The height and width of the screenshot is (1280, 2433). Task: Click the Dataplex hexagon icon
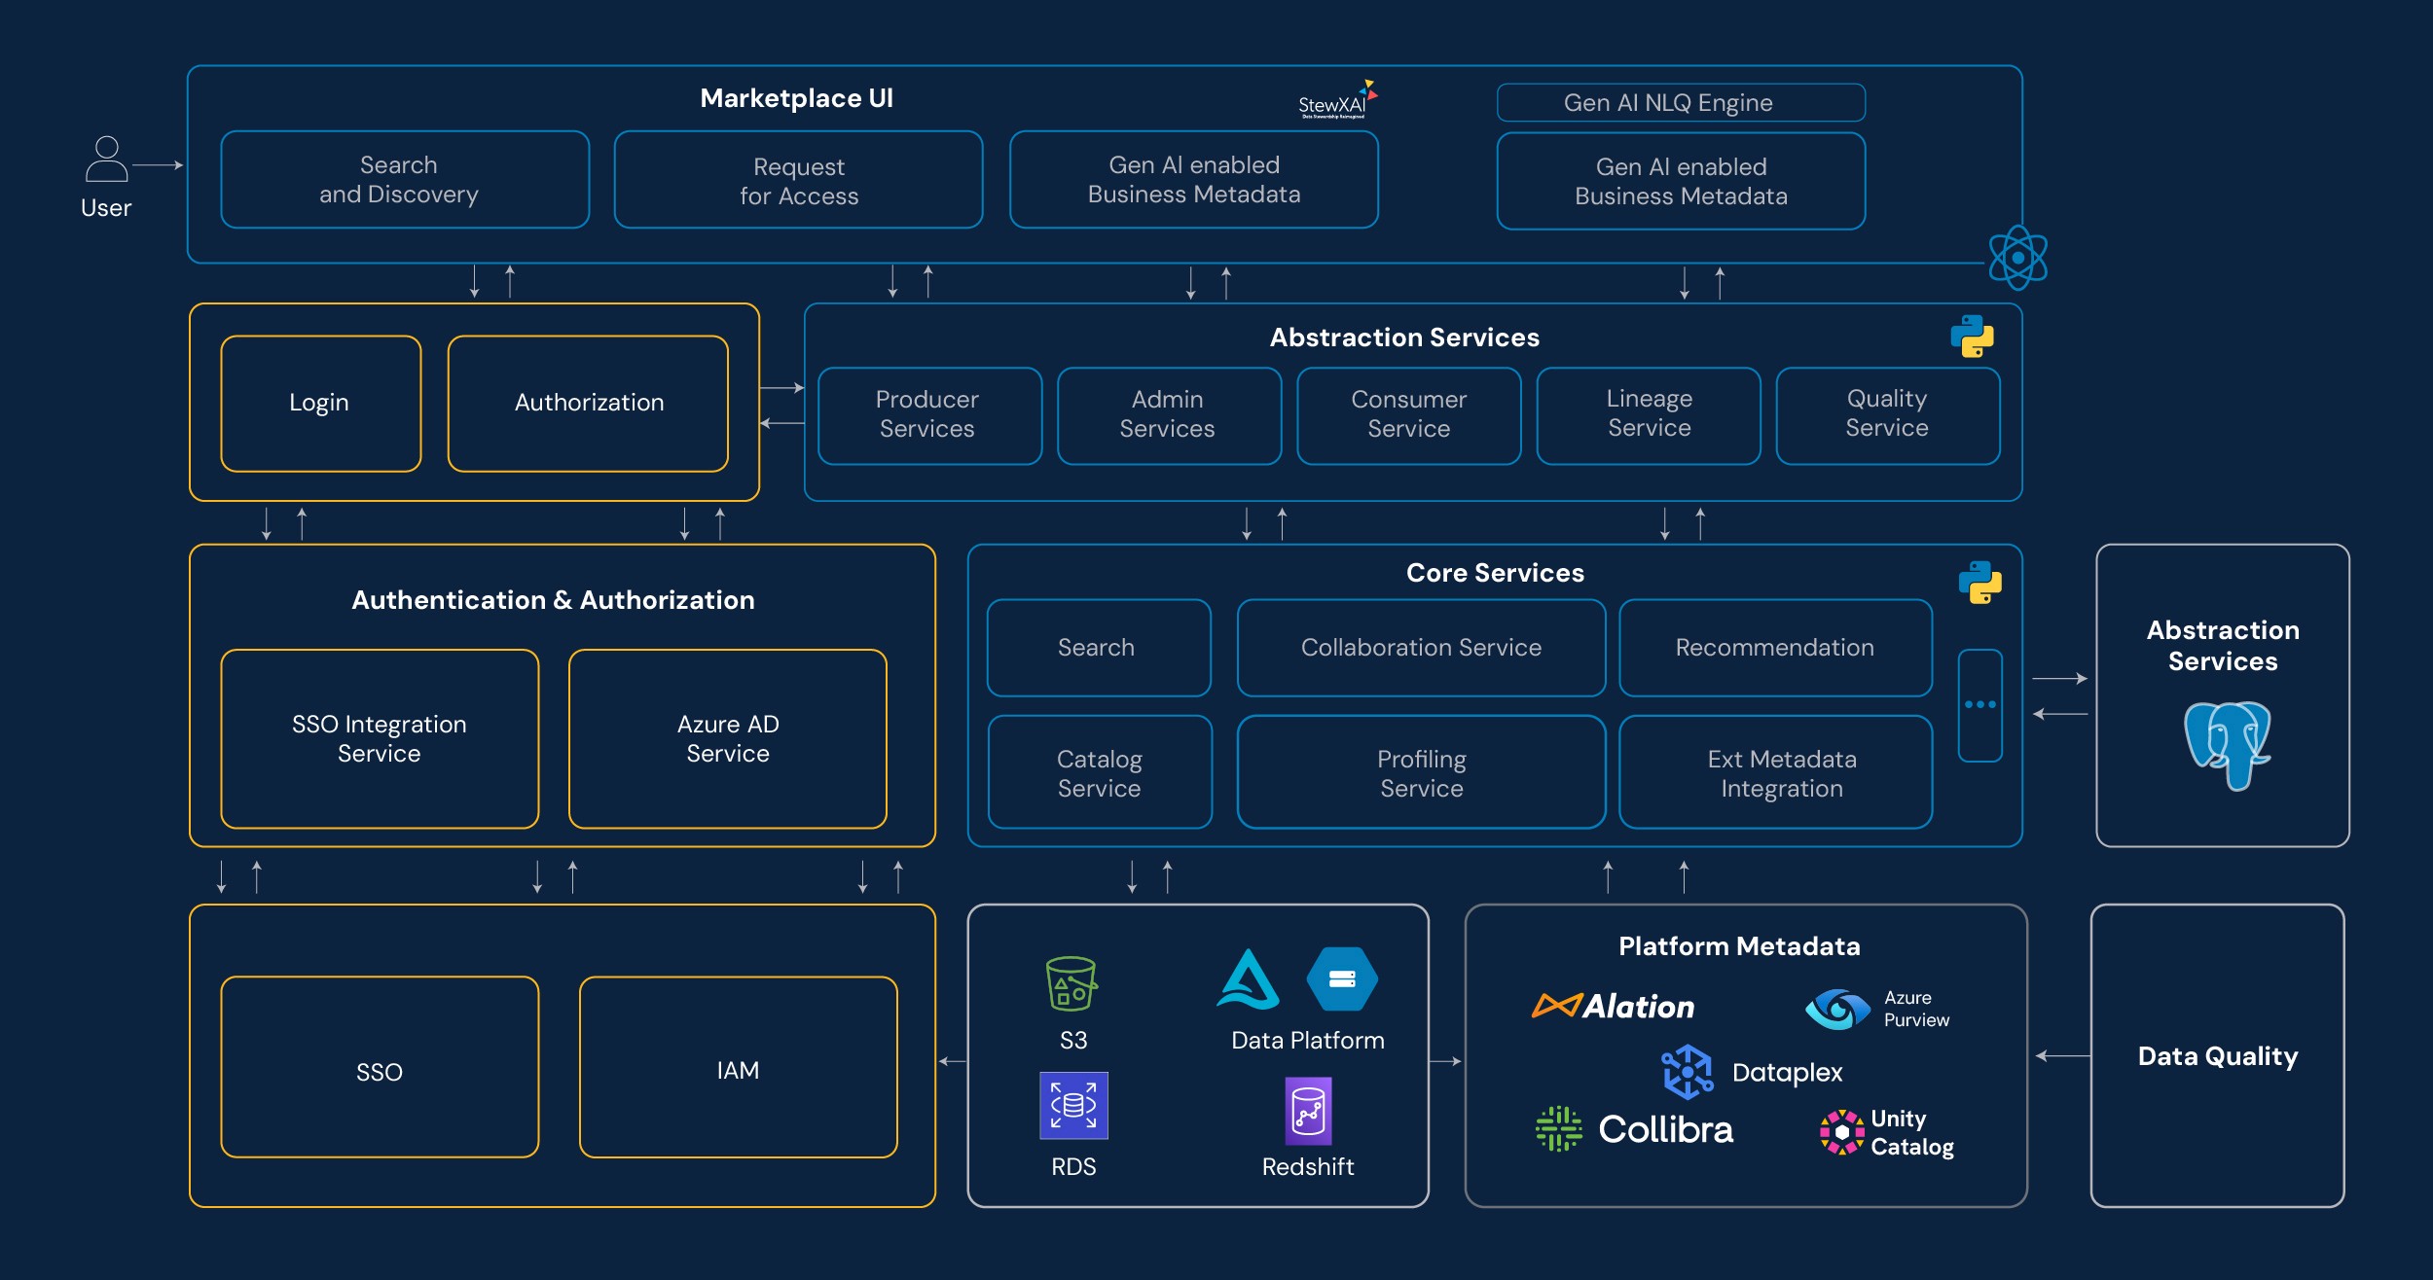point(1687,1072)
